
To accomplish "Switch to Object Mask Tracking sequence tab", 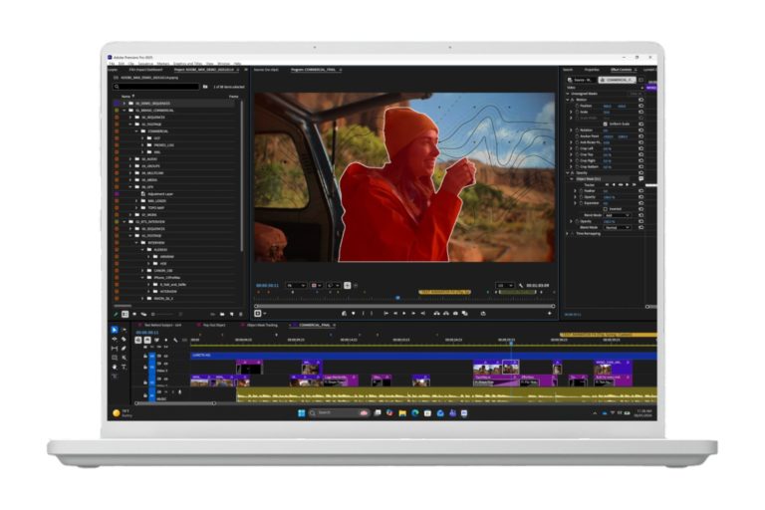I will (262, 325).
